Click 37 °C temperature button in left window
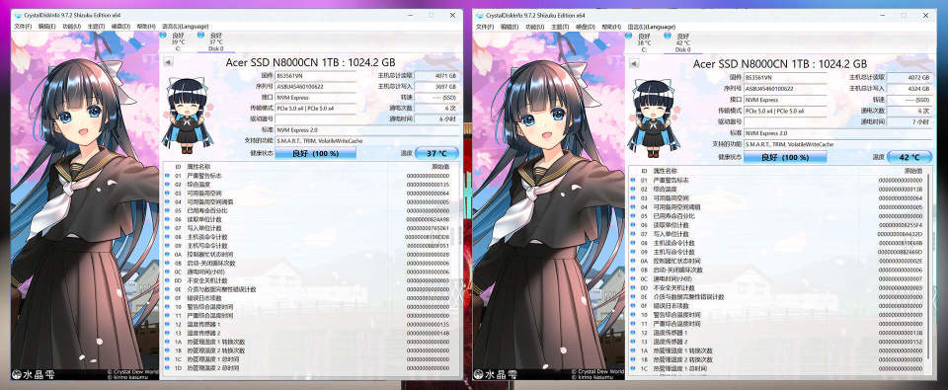This screenshot has width=948, height=390. (435, 154)
